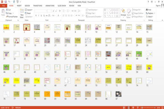Add a New Slide

tap(22, 14)
